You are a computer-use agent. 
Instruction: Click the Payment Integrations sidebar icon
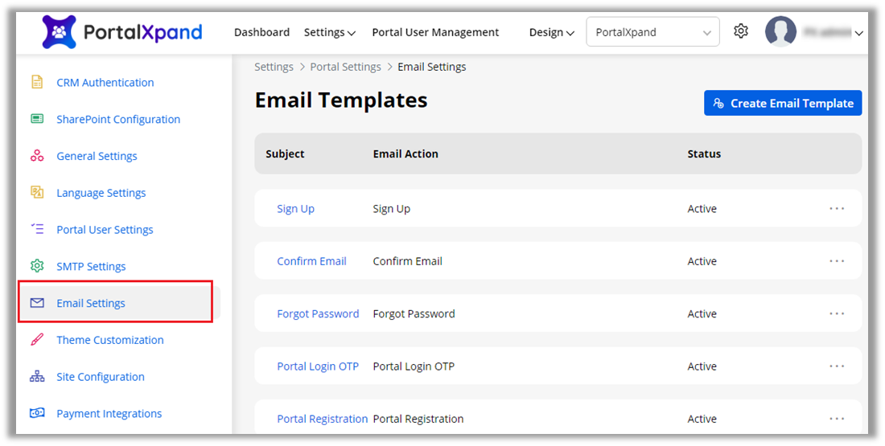pos(37,413)
